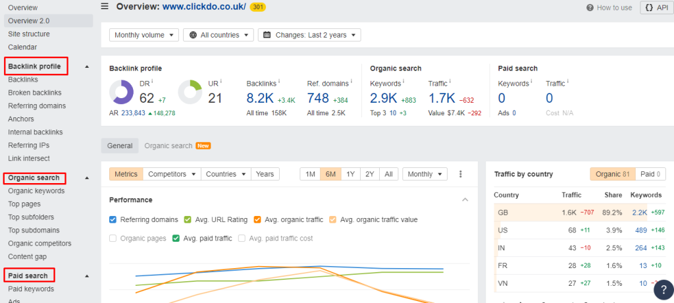Open the API button
The width and height of the screenshot is (674, 303).
click(656, 7)
